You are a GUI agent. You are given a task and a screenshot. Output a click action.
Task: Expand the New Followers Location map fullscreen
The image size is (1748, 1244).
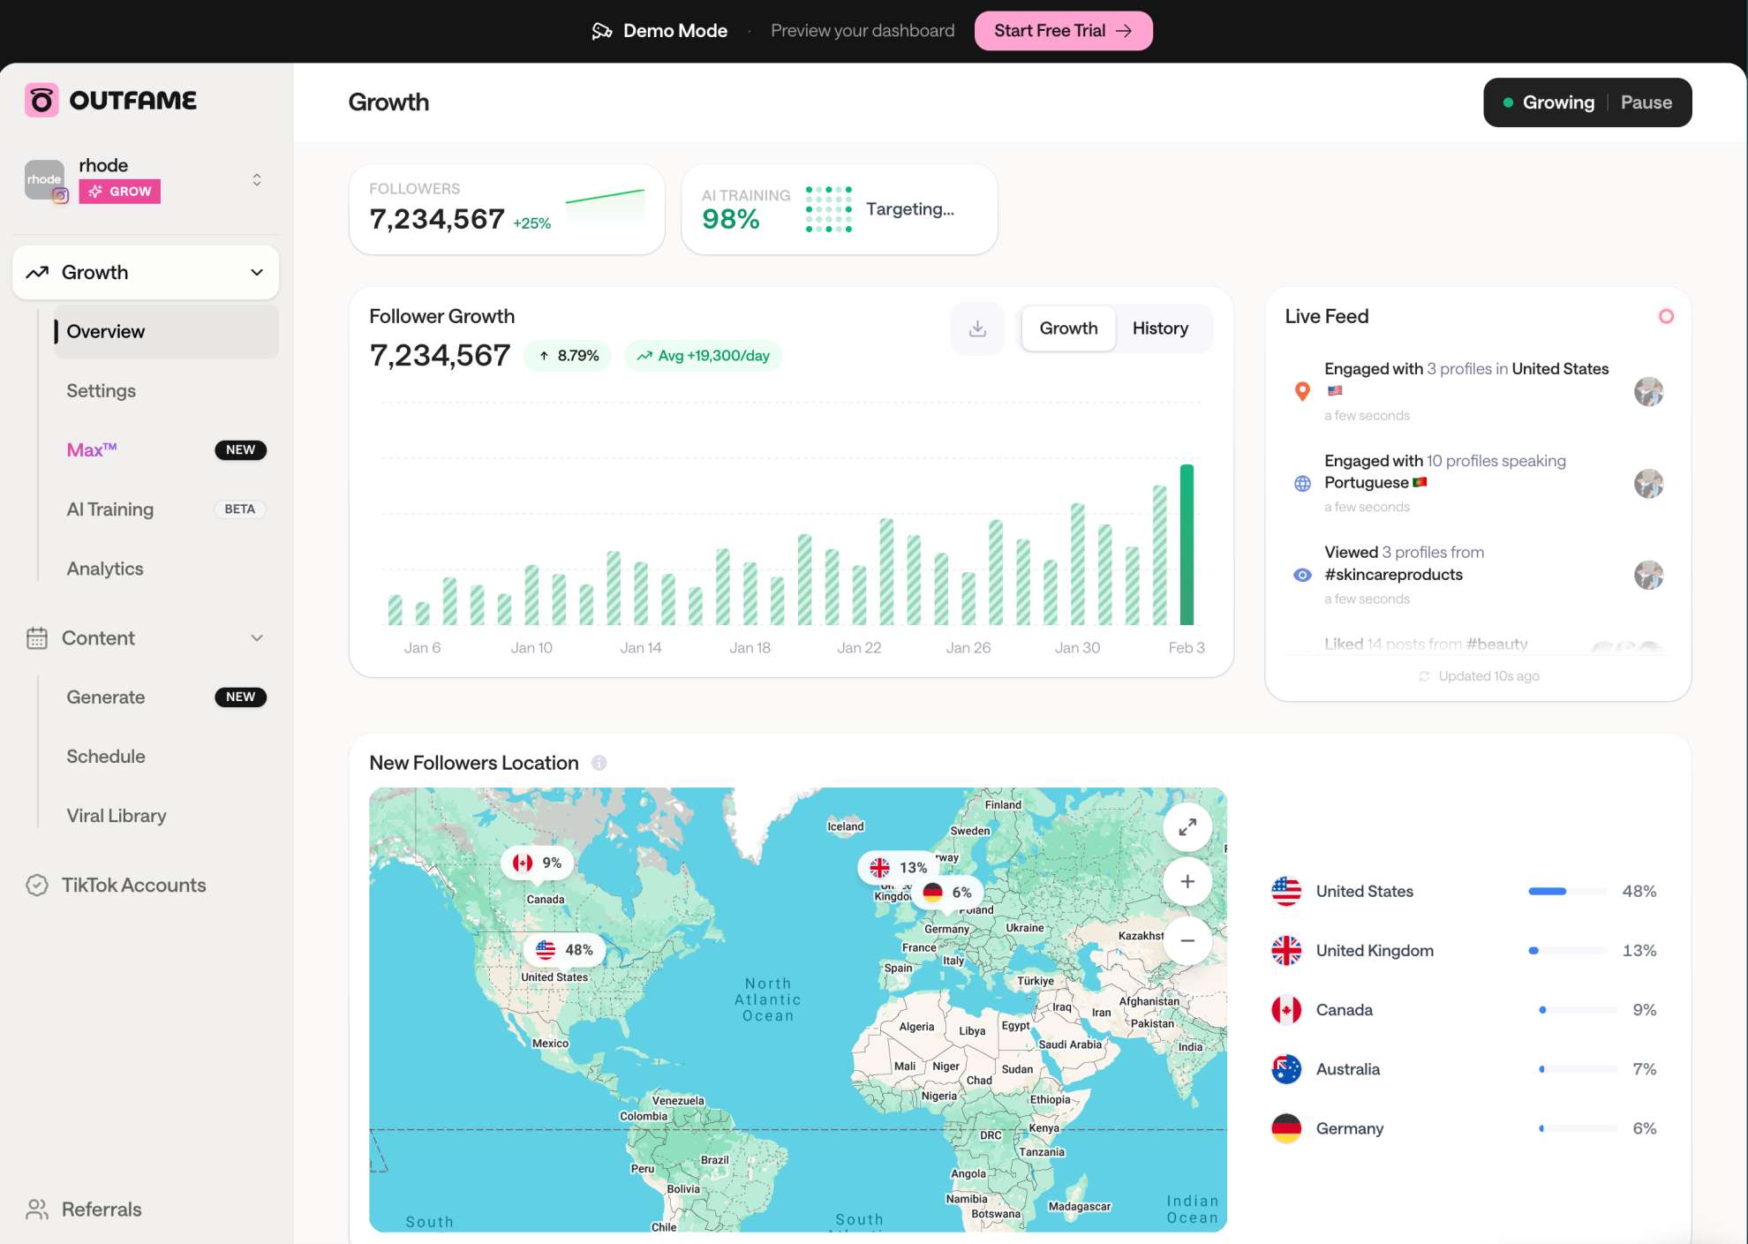(1187, 827)
